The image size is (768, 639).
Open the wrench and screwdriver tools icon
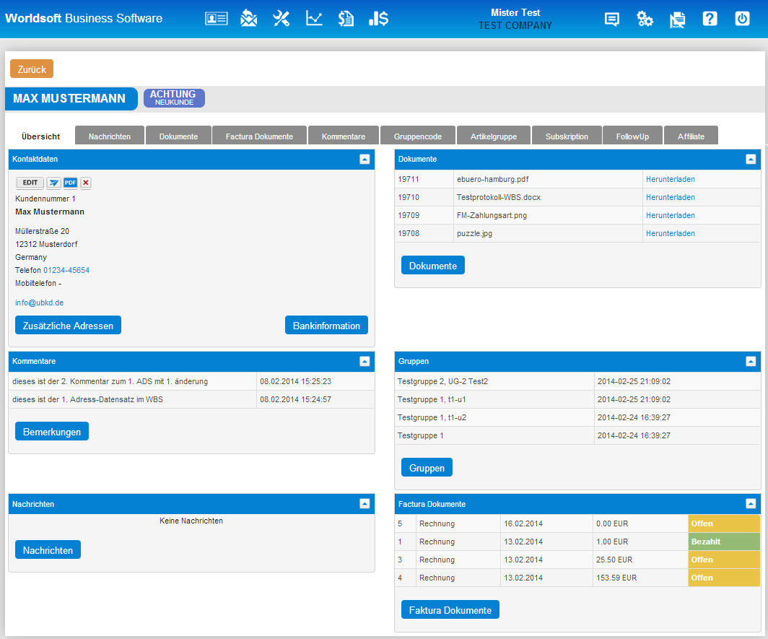click(x=282, y=19)
